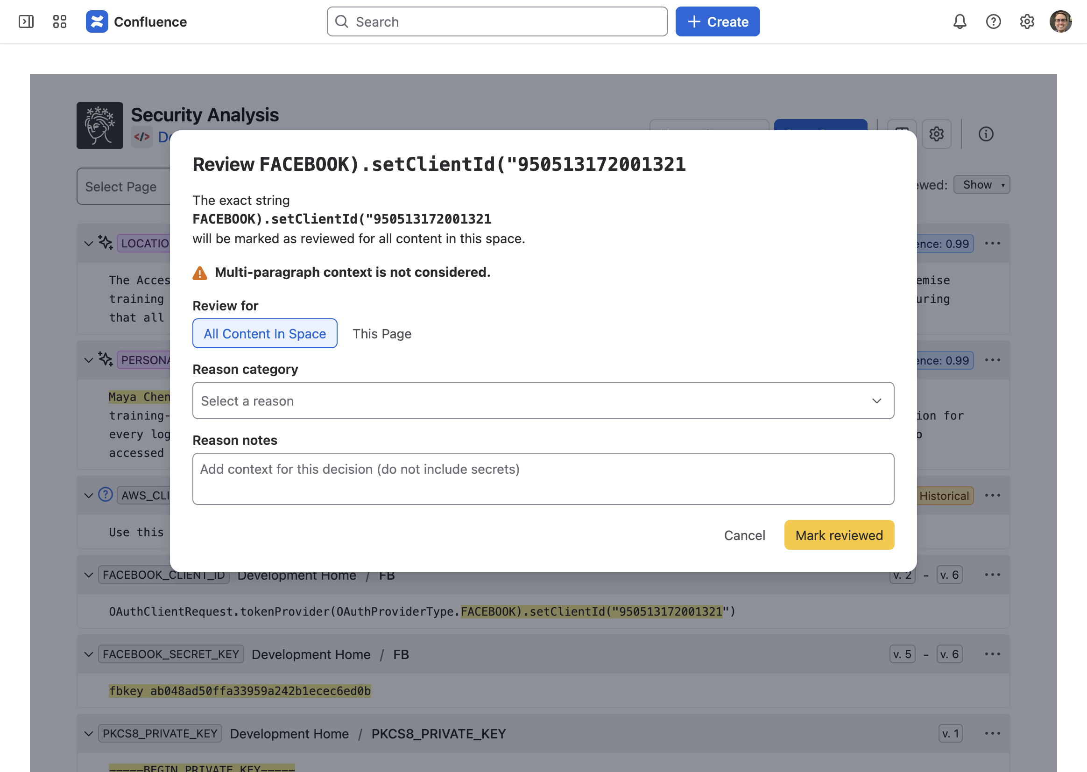Viewport: 1087px width, 772px height.
Task: Click v. 5 version badge on FACEBOOK_SECRET_KEY
Action: [x=902, y=654]
